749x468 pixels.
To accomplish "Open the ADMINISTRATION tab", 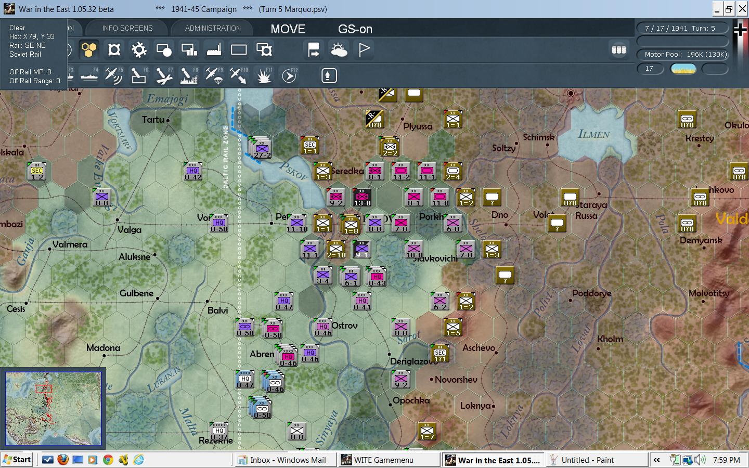I will coord(213,28).
